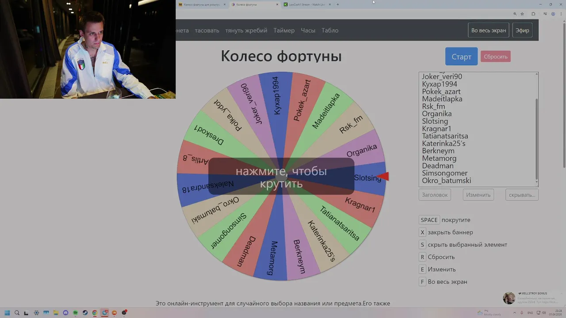Close the active Колесо фортуны tab

tap(277, 4)
